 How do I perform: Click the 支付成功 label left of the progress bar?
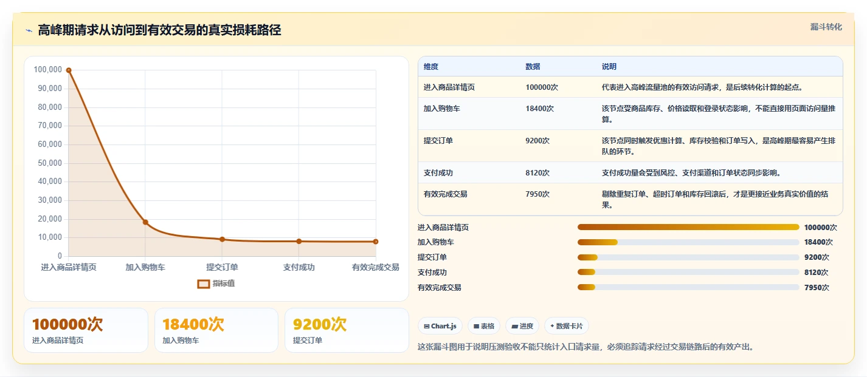tap(432, 273)
